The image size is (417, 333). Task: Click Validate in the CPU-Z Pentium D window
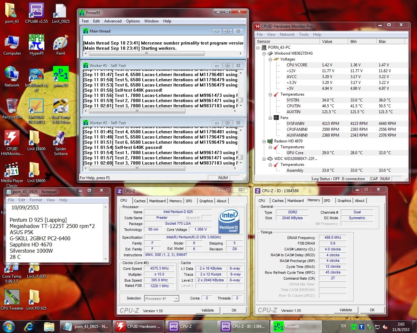[x=208, y=310]
